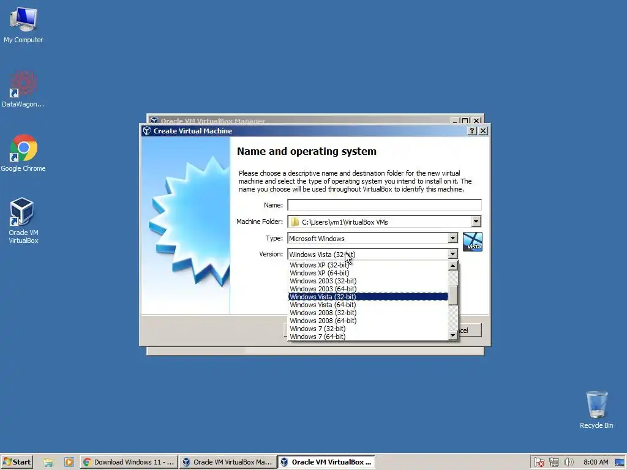627x470 pixels.
Task: Choose Windows 7 (32-bit) option
Action: (368, 329)
